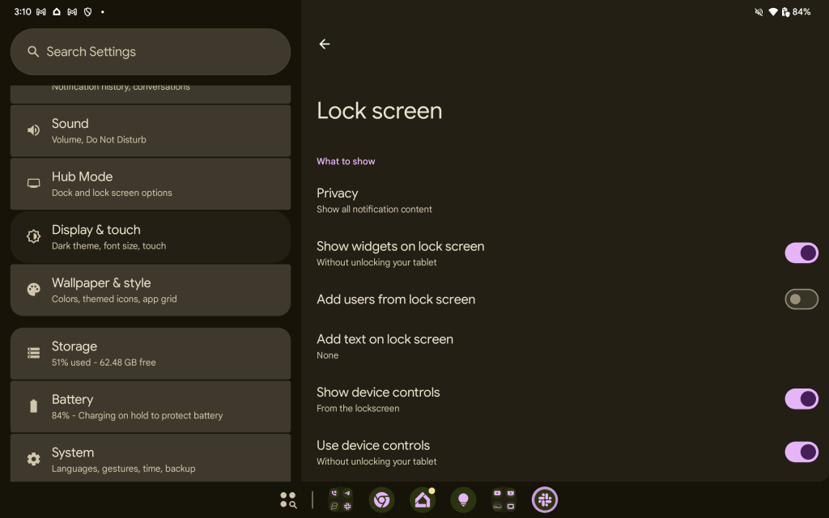Disable Show widgets on lock screen
Viewport: 829px width, 518px height.
click(x=801, y=253)
